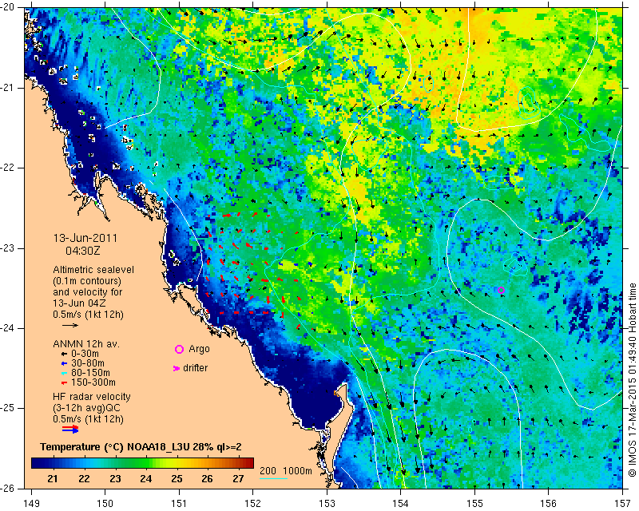This screenshot has width=639, height=511.
Task: Click the longitude axis label '153'
Action: 327,504
